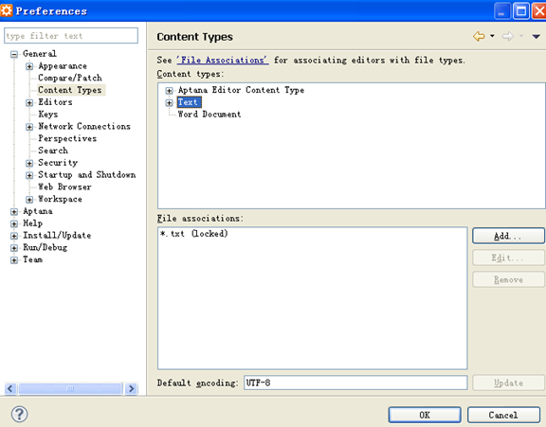Click the Update encoding button
546x427 pixels.
click(x=508, y=383)
